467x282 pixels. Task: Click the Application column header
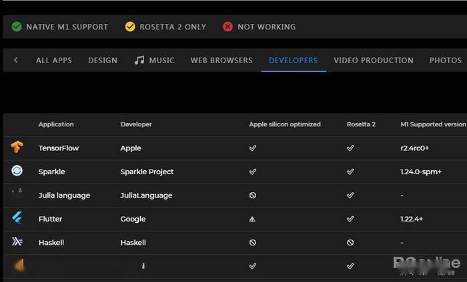pos(56,124)
